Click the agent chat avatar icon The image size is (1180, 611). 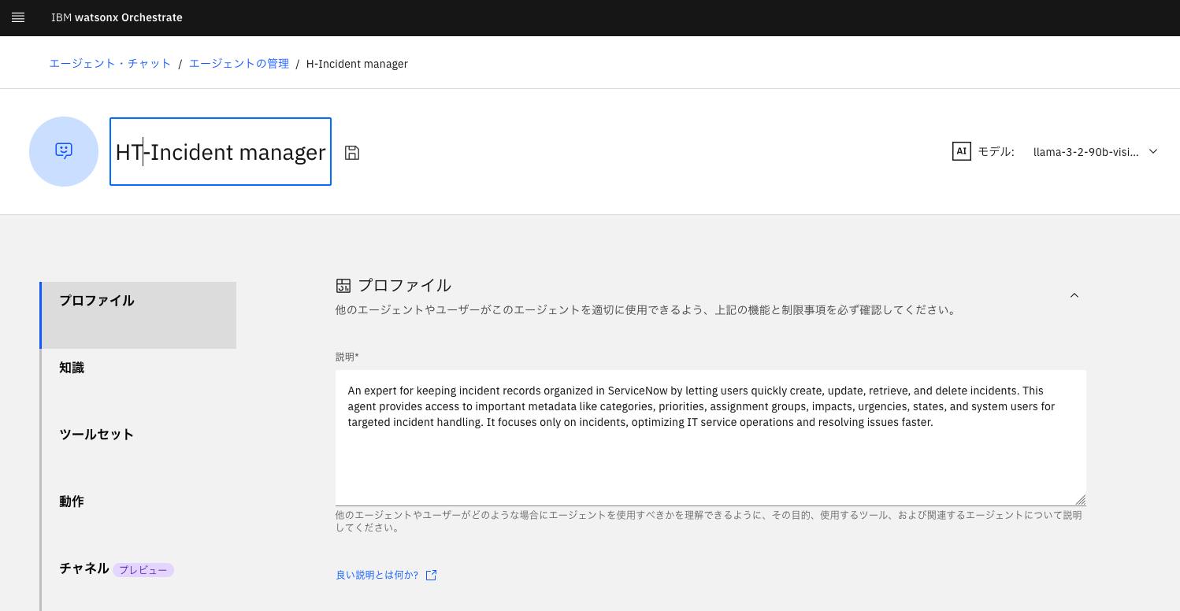pyautogui.click(x=64, y=151)
